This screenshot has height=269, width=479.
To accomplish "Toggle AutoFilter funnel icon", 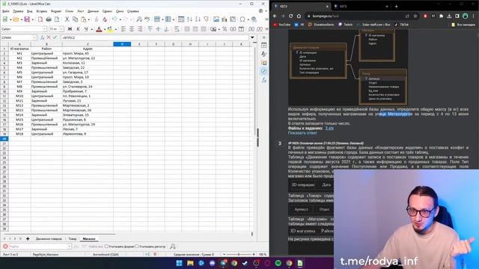I will 207,19.
